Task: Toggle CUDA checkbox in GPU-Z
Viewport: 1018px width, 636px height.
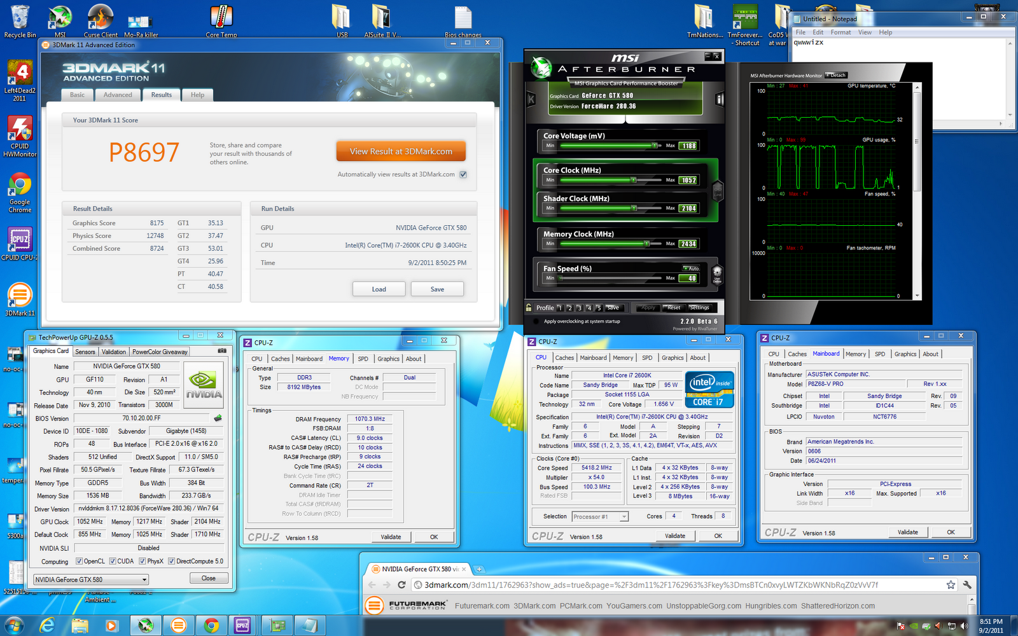Action: click(113, 561)
